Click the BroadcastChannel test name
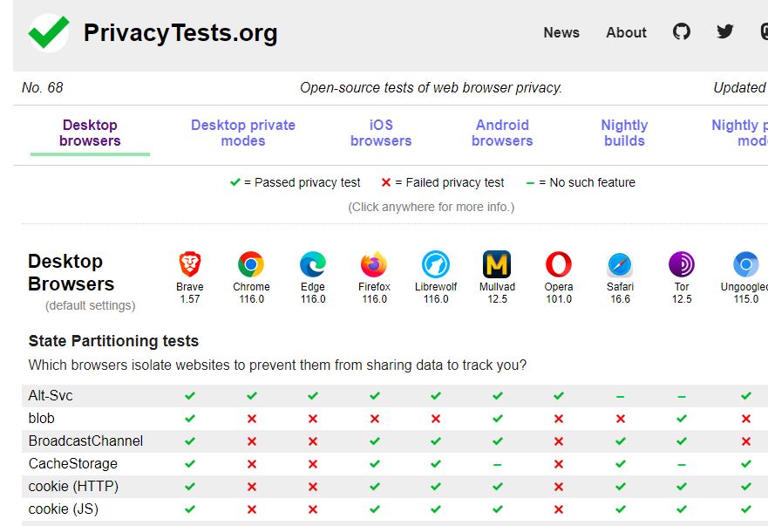The image size is (768, 526). click(x=85, y=441)
